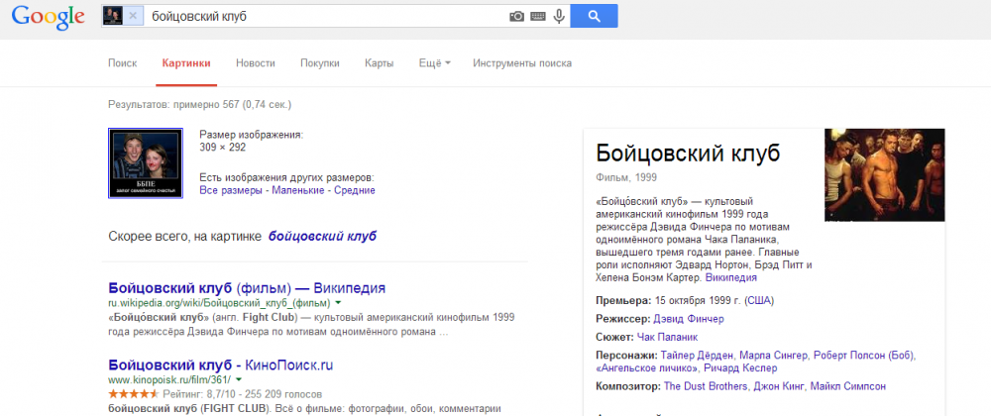The image size is (991, 416).
Task: Click the Марла Сингер character link
Action: click(x=774, y=356)
